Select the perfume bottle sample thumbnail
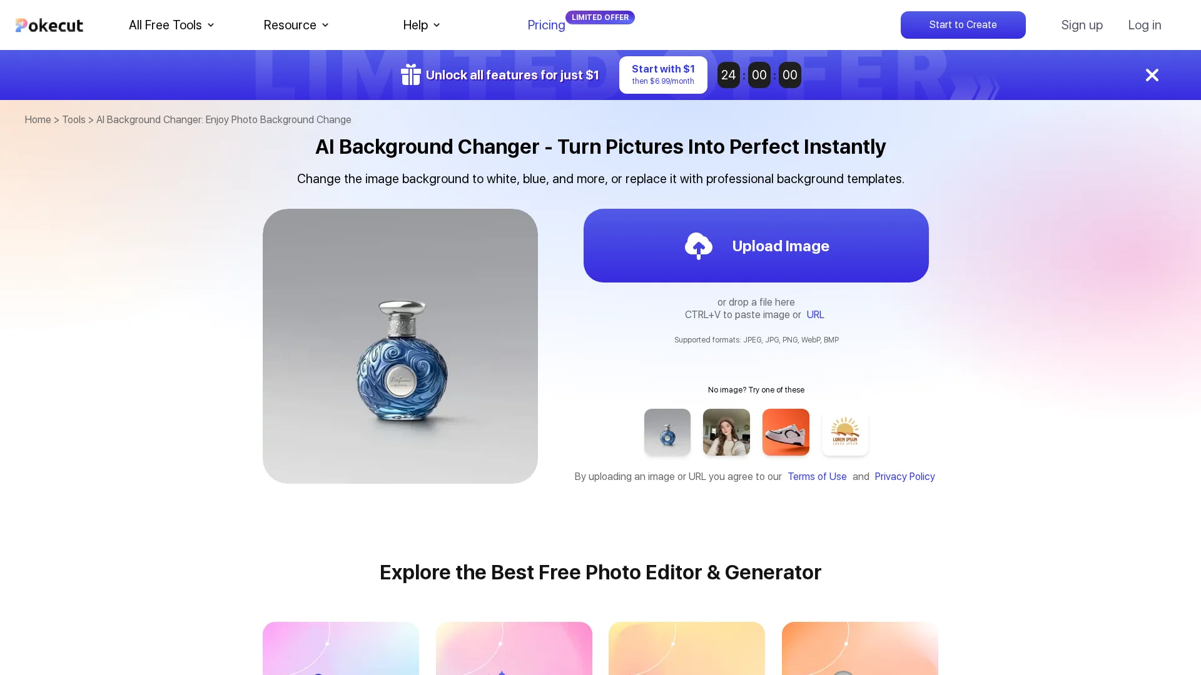Image resolution: width=1201 pixels, height=675 pixels. pos(667,432)
